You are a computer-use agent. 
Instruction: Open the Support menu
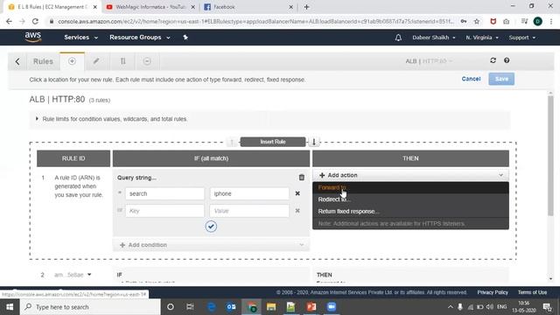click(521, 38)
